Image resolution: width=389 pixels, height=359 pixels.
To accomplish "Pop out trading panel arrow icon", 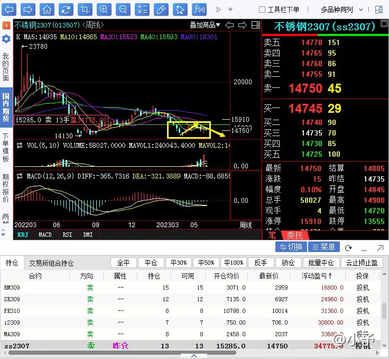I will coord(380,248).
